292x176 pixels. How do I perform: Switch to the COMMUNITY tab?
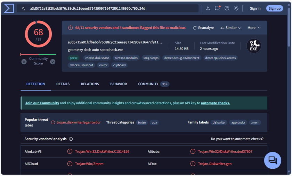(x=148, y=84)
